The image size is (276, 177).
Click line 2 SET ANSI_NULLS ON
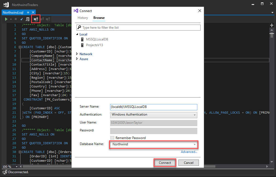(x=38, y=29)
